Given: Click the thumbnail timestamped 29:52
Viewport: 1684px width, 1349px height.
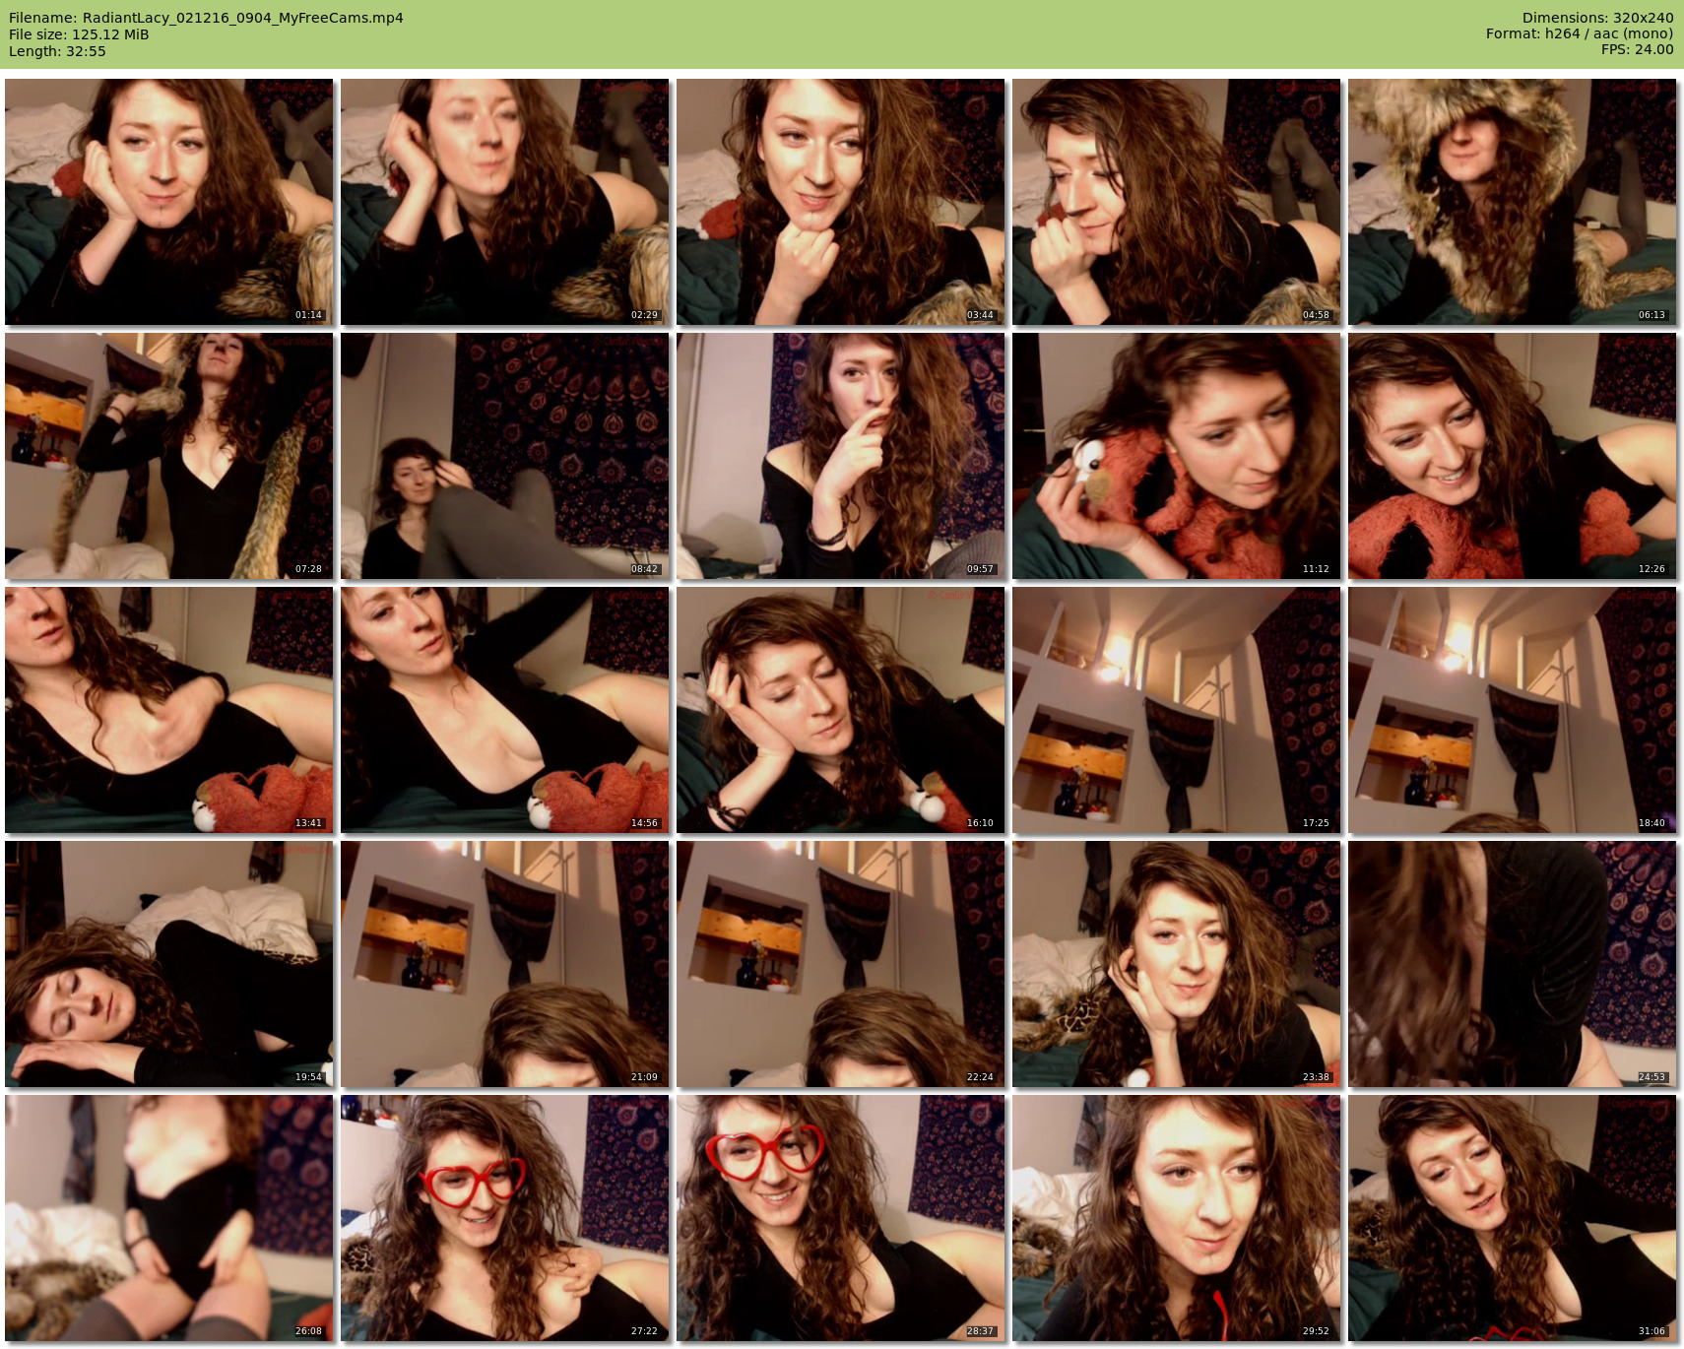Looking at the screenshot, I should [x=1176, y=1218].
